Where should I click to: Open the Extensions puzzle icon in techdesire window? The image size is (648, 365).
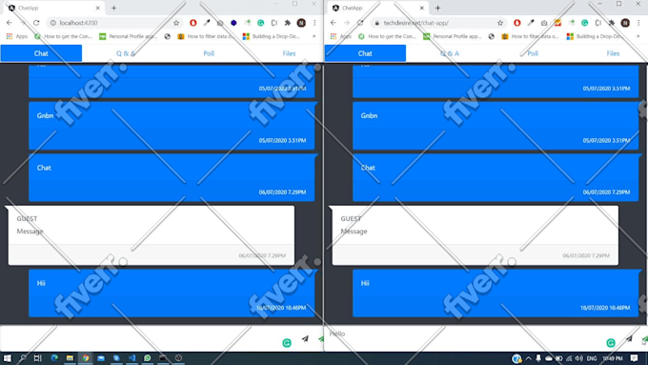pyautogui.click(x=612, y=23)
